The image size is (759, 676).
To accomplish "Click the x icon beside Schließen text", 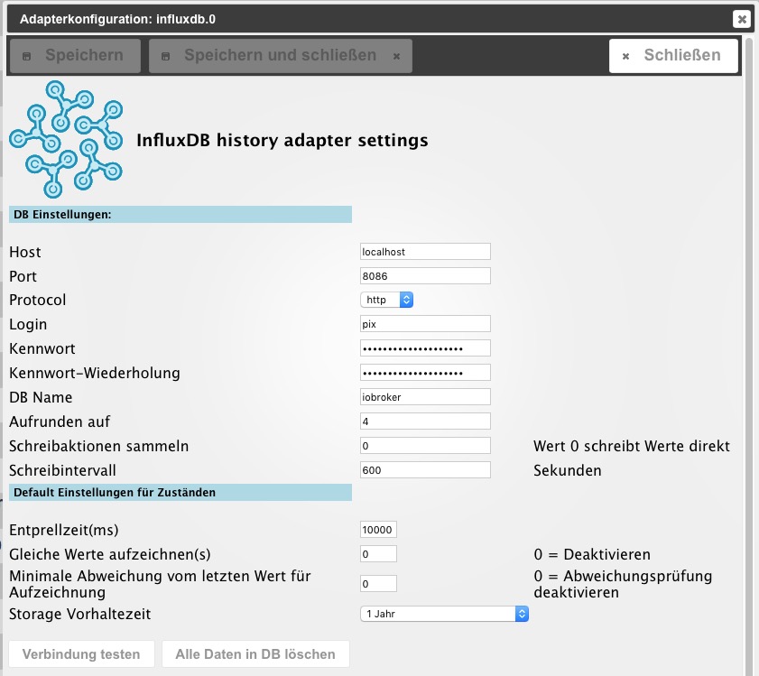I will point(625,56).
